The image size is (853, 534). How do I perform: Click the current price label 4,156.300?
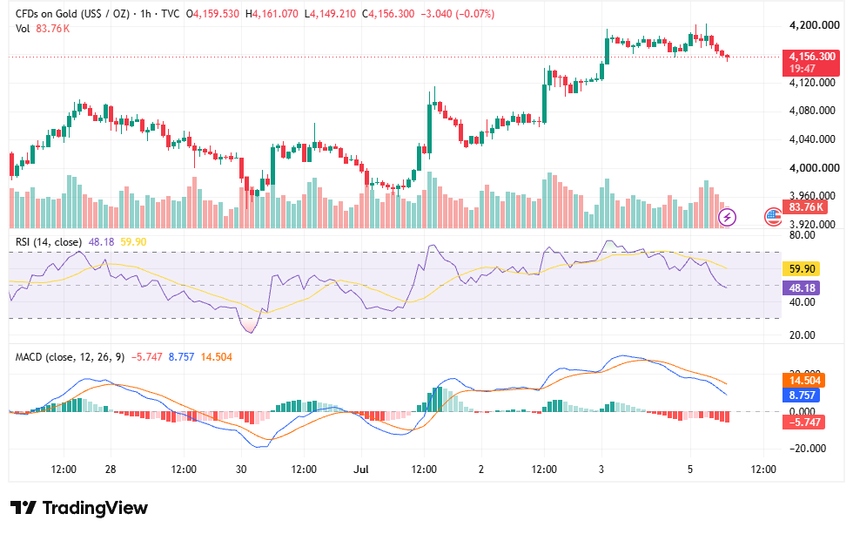811,56
